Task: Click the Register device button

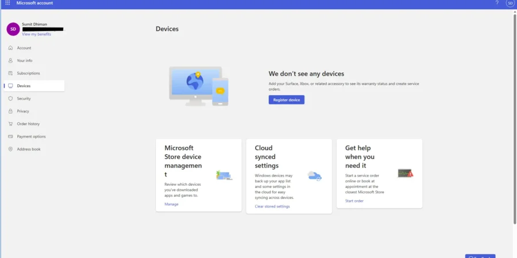Action: coord(287,100)
